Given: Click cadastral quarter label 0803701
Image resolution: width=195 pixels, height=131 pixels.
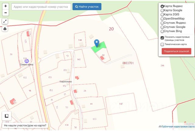Looking at the screenshot, I should [128, 63].
